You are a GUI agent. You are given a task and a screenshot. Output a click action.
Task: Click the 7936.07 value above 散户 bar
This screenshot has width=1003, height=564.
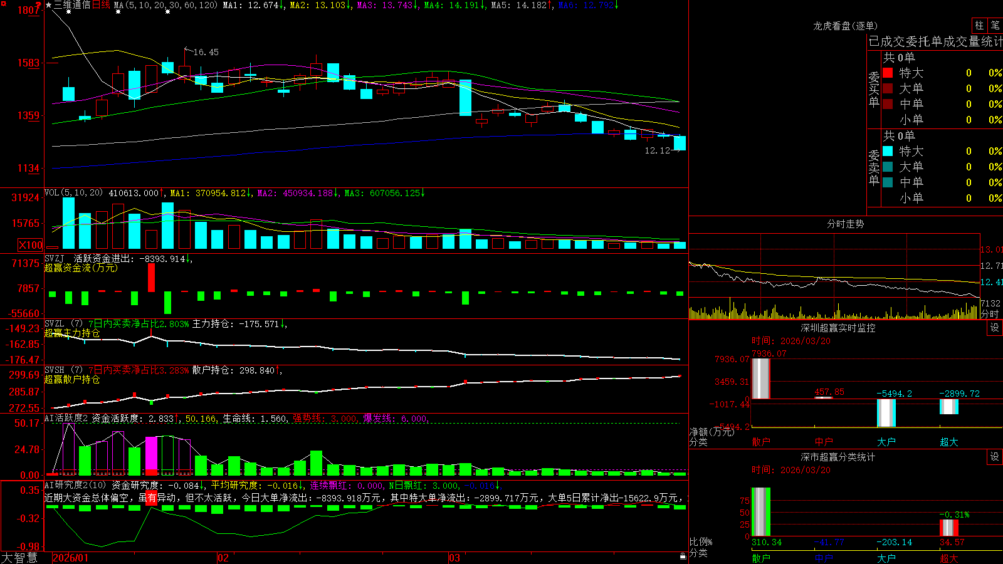click(769, 353)
